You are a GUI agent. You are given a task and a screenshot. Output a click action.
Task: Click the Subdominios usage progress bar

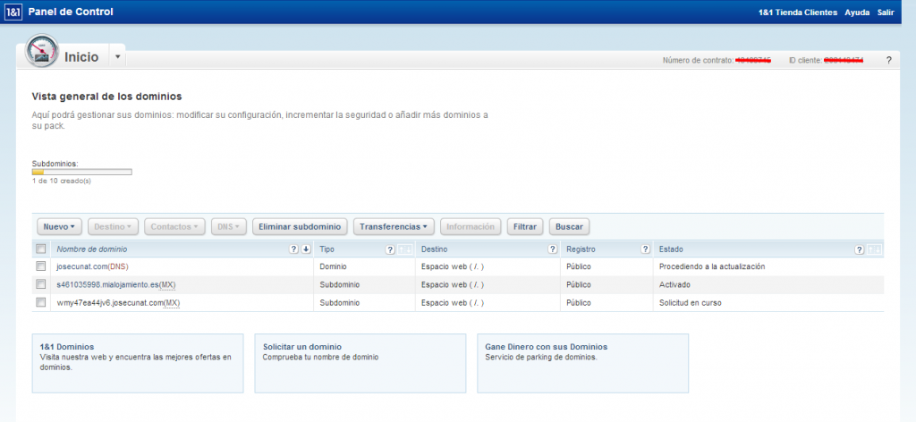[x=81, y=172]
